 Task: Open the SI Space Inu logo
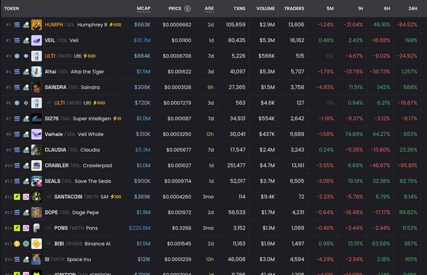pos(36,259)
